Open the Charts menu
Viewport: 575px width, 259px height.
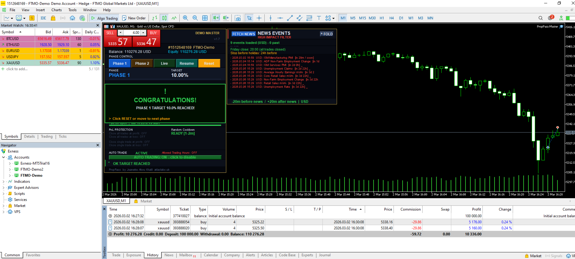point(57,10)
